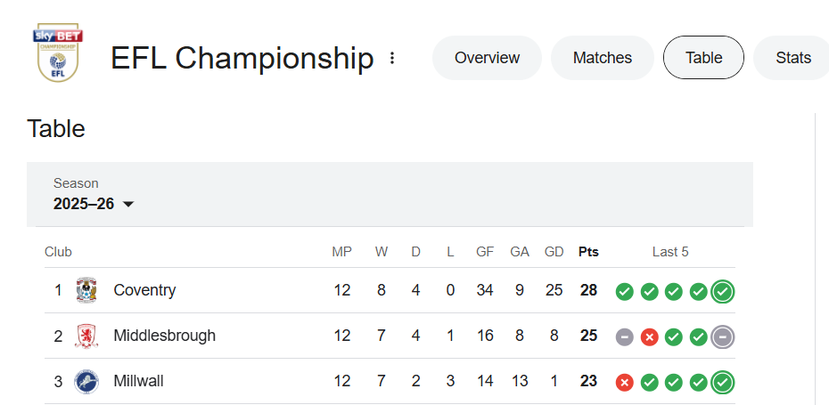Click Millwall's most recent win icon

click(723, 382)
